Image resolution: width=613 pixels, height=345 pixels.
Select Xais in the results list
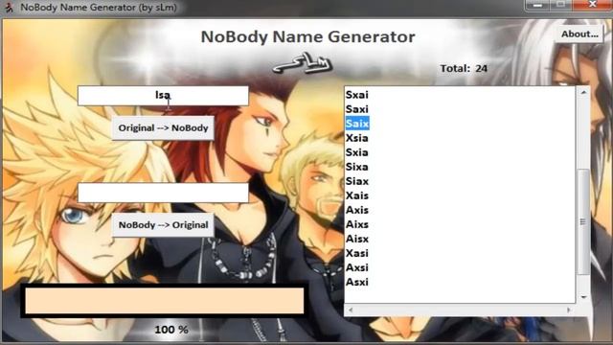pos(357,195)
